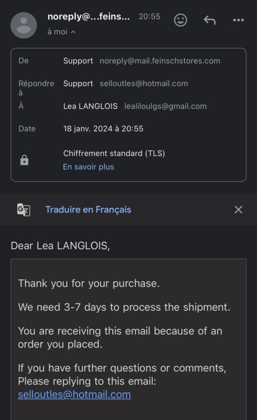Add an emoji reaction to email
This screenshot has height=420, width=257.
[181, 20]
